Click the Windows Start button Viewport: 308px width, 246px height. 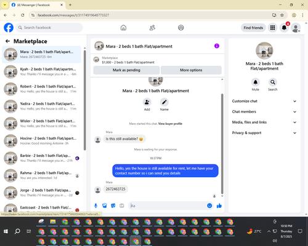point(6,231)
